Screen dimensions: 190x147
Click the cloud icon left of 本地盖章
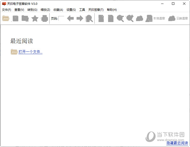[x=139, y=19]
